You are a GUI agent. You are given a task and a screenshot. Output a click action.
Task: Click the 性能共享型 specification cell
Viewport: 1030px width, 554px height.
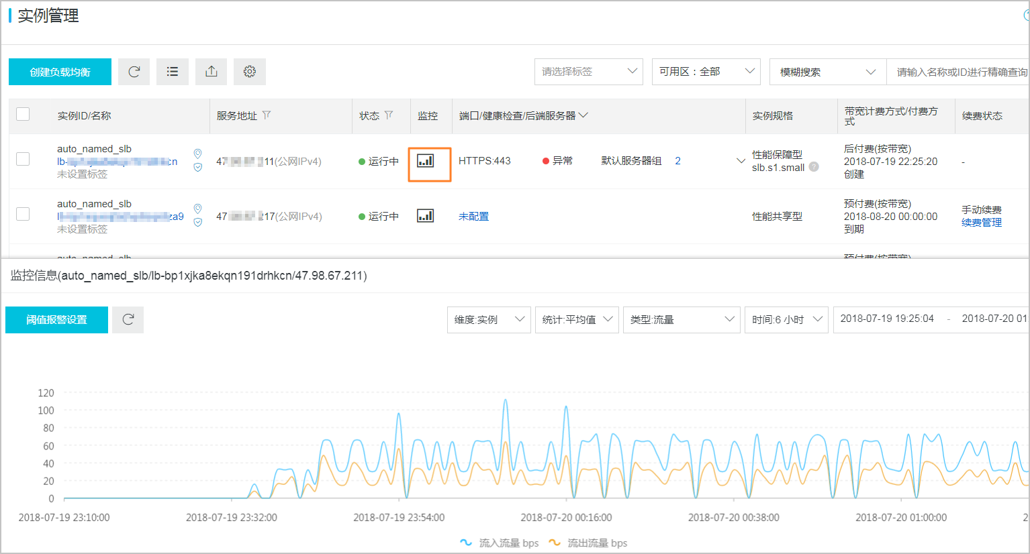777,216
